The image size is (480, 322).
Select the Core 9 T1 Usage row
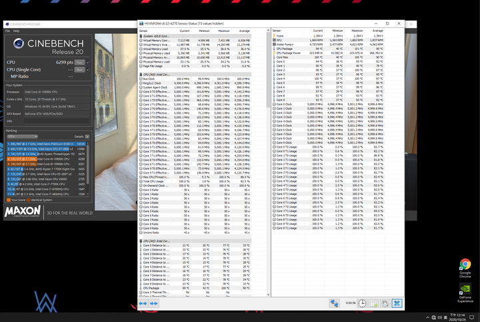[x=328, y=228]
